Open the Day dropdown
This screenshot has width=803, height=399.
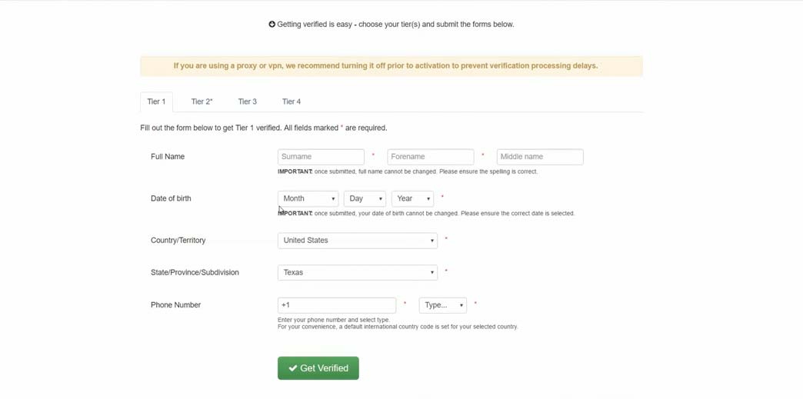365,199
